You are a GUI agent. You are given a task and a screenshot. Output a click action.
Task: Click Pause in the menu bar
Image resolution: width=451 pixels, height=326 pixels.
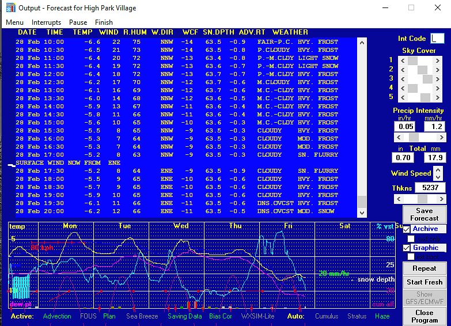click(78, 22)
